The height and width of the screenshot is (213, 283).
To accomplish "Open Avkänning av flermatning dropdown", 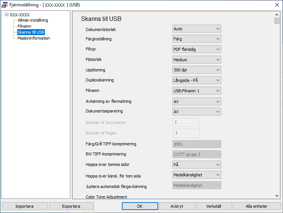I will 197,102.
